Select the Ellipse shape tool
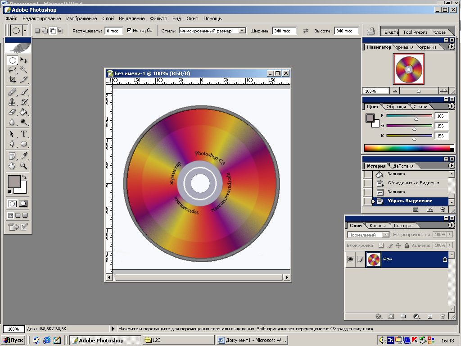Viewport: 461px width, 346px height. coord(23,144)
